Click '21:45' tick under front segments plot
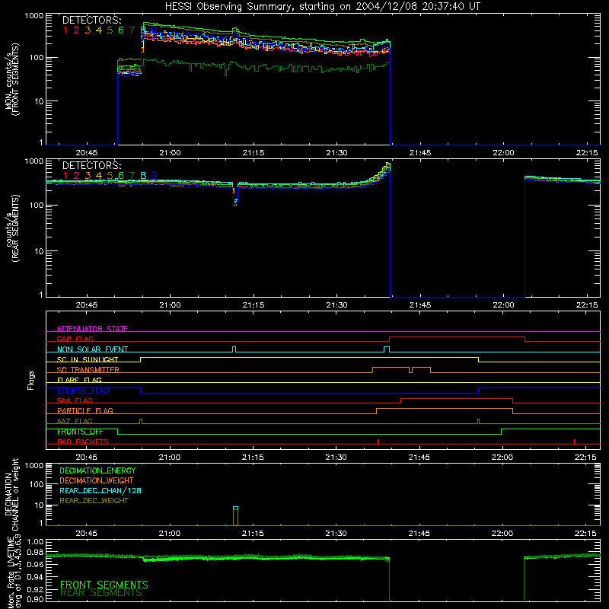 pyautogui.click(x=420, y=153)
